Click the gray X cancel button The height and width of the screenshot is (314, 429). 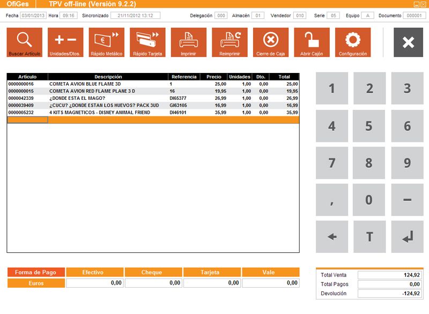point(408,42)
